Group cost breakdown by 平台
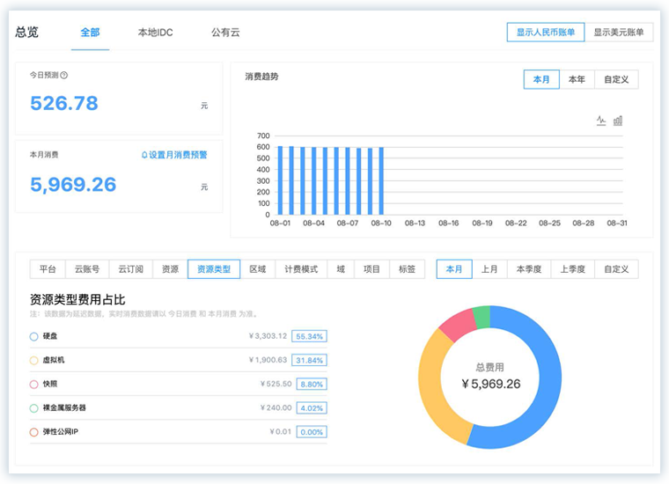Screen dimensions: 669x484 coord(48,269)
